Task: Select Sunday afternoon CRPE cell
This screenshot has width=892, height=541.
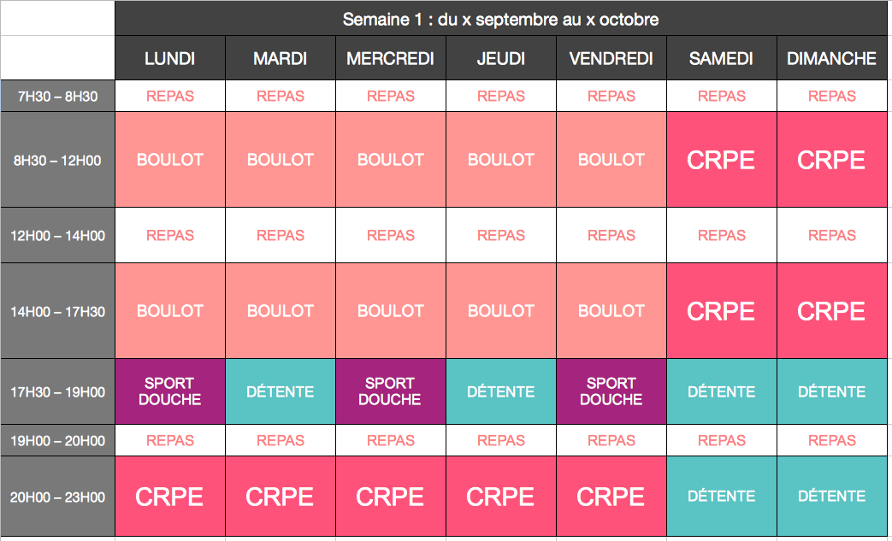Action: [x=832, y=311]
